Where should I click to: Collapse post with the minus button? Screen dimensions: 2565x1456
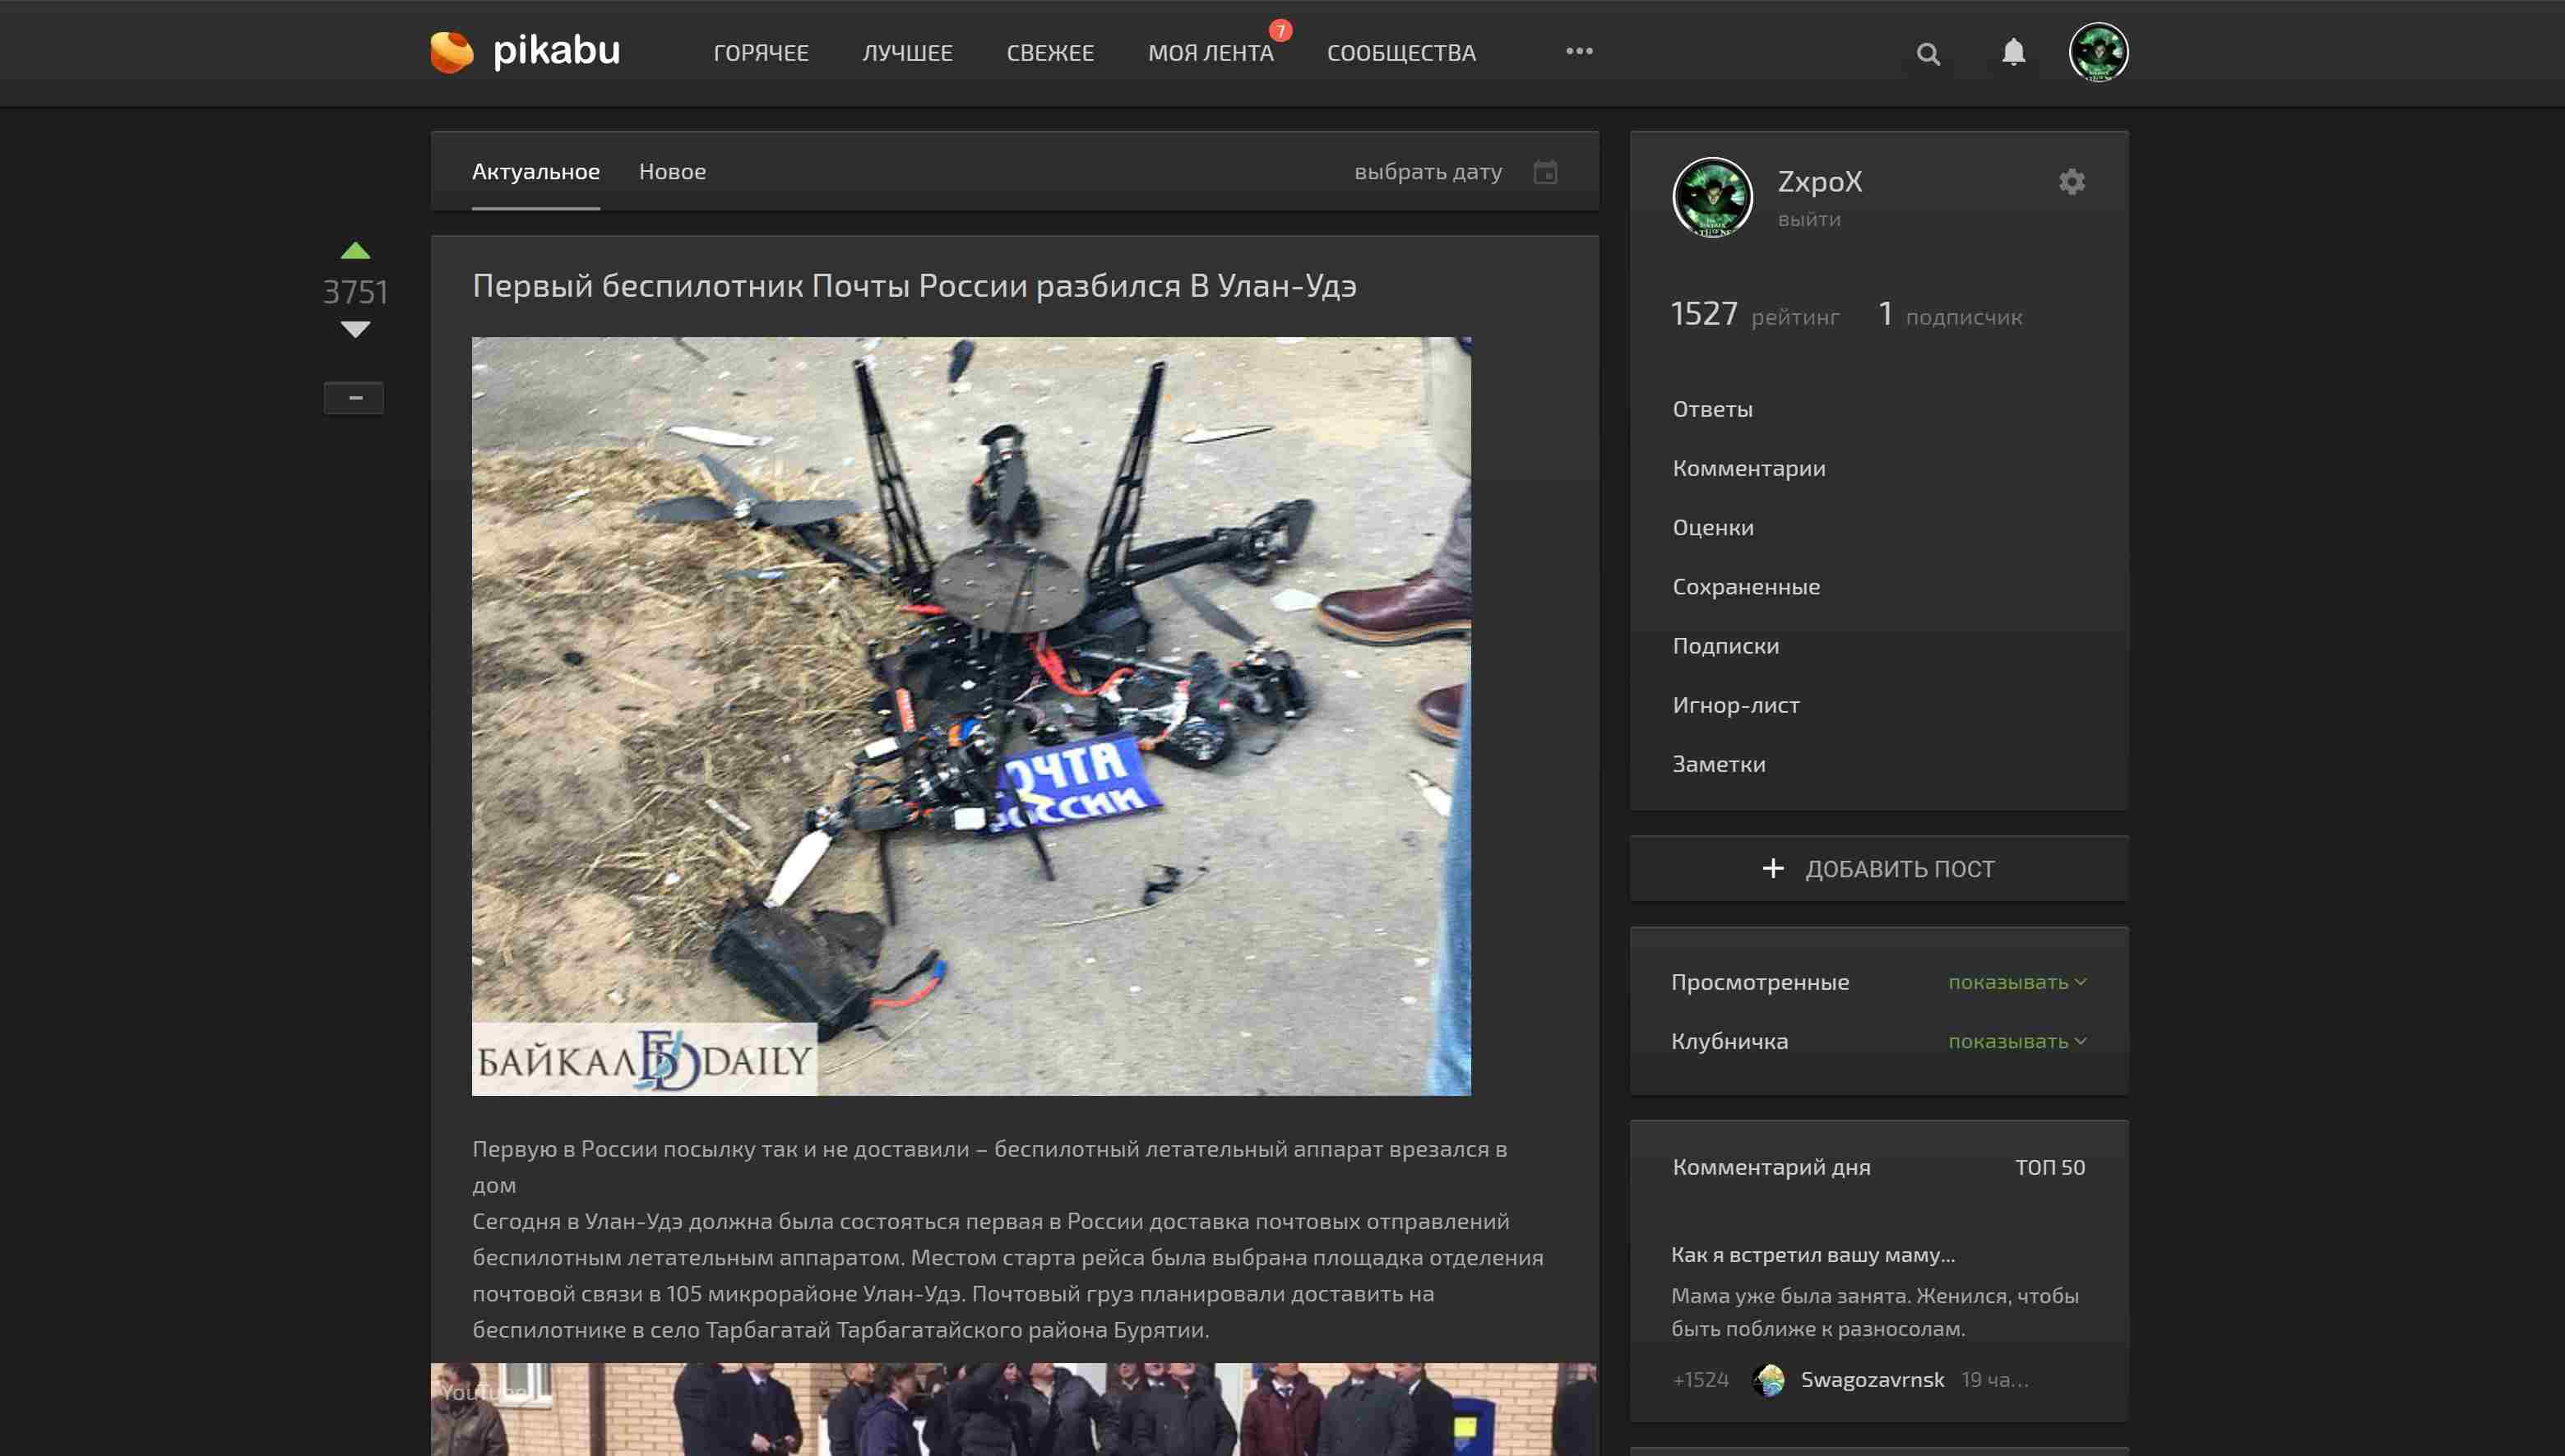click(x=354, y=398)
